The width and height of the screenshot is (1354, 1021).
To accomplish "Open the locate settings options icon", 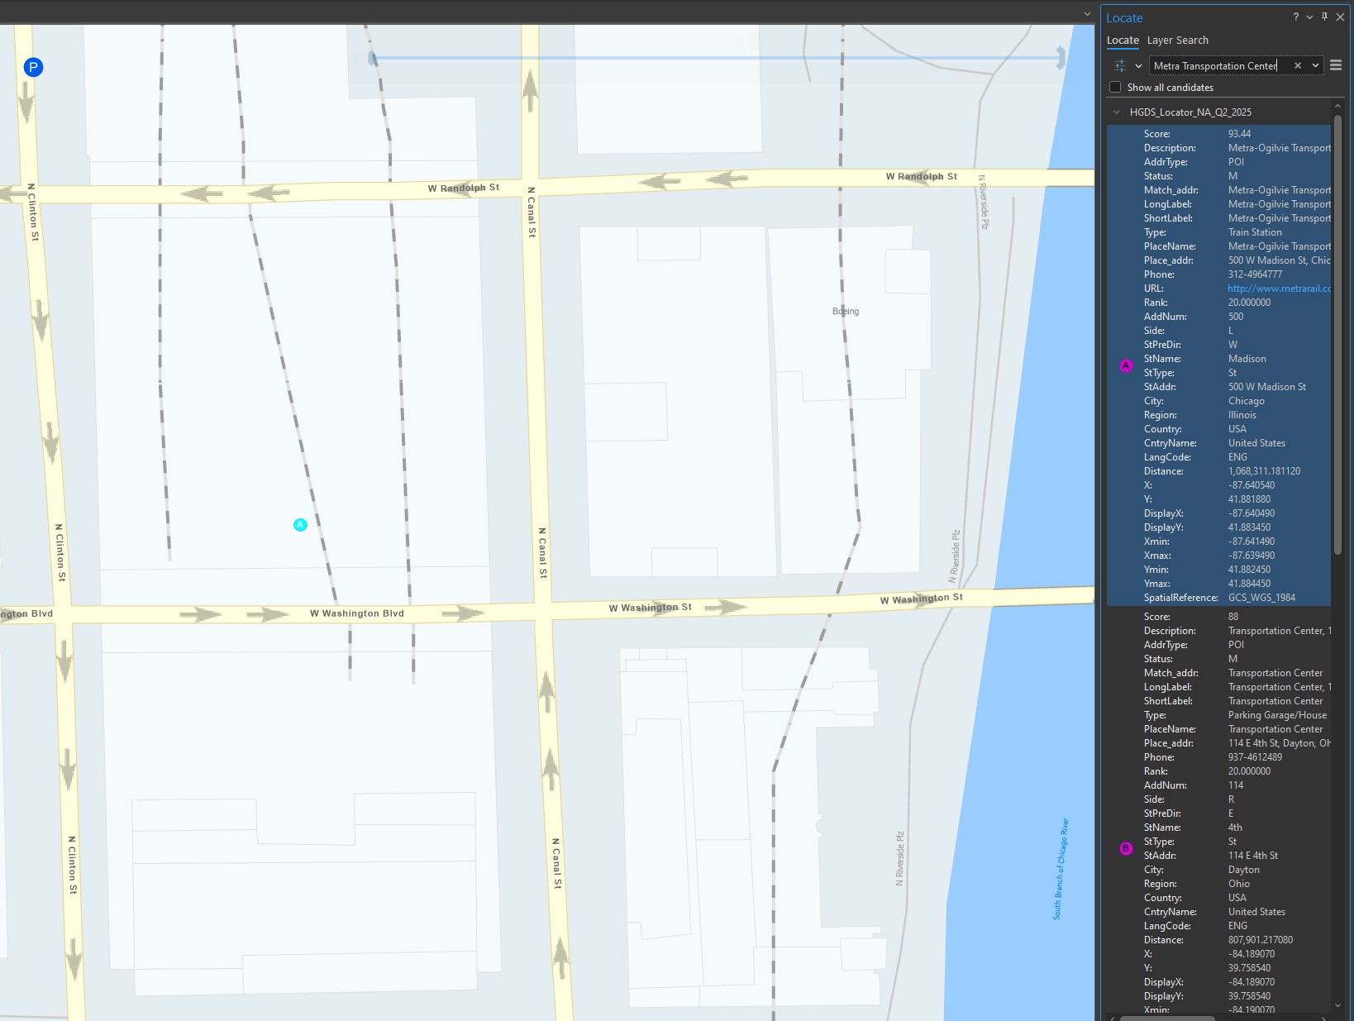I will [1120, 66].
